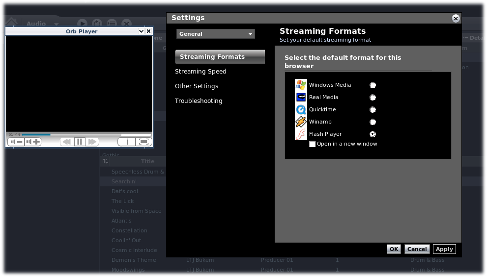The height and width of the screenshot is (277, 487).
Task: Select the Windows Media radio button
Action: pos(372,85)
